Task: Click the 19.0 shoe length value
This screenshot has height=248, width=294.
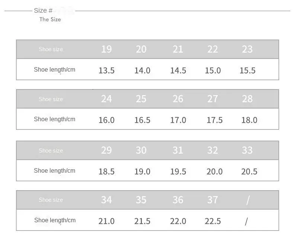Action: click(x=142, y=172)
